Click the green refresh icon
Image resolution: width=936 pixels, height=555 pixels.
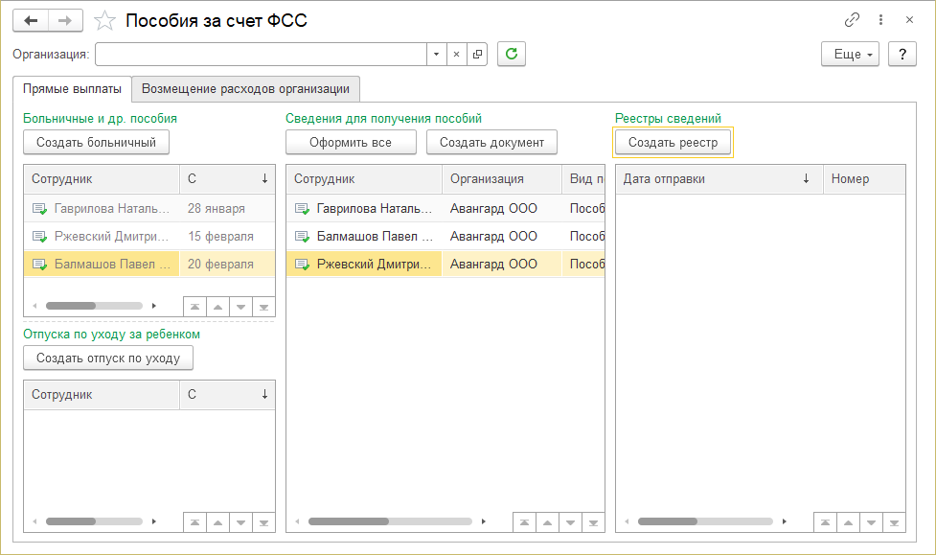coord(512,55)
